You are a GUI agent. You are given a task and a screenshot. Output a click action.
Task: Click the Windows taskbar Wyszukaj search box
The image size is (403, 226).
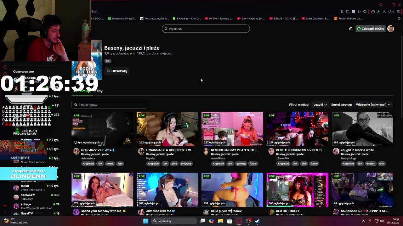point(174,221)
